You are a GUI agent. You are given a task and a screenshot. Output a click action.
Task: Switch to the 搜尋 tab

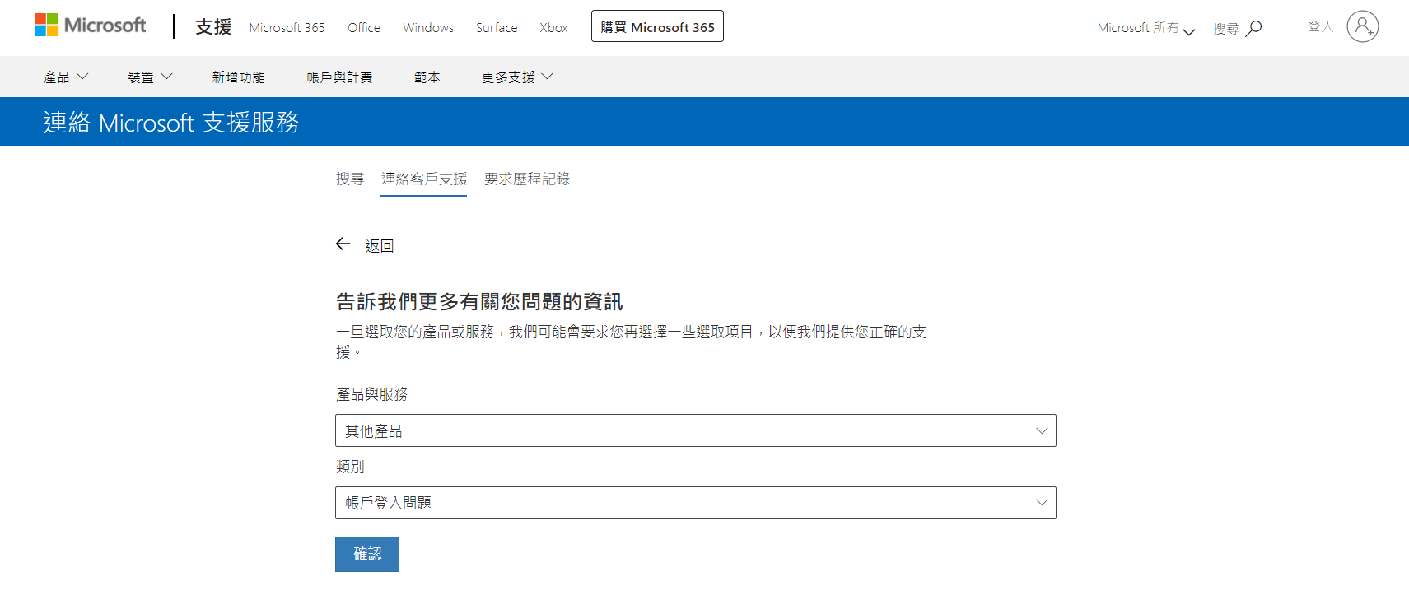coord(350,179)
